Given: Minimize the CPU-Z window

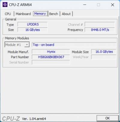Looking at the screenshot, I should click(x=85, y=5).
